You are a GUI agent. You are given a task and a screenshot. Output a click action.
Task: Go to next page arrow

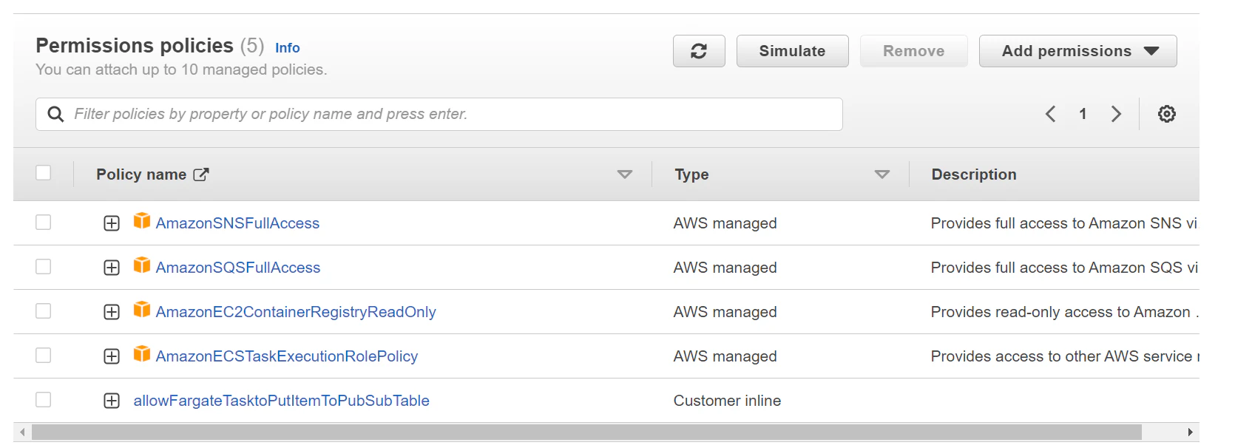(1116, 114)
